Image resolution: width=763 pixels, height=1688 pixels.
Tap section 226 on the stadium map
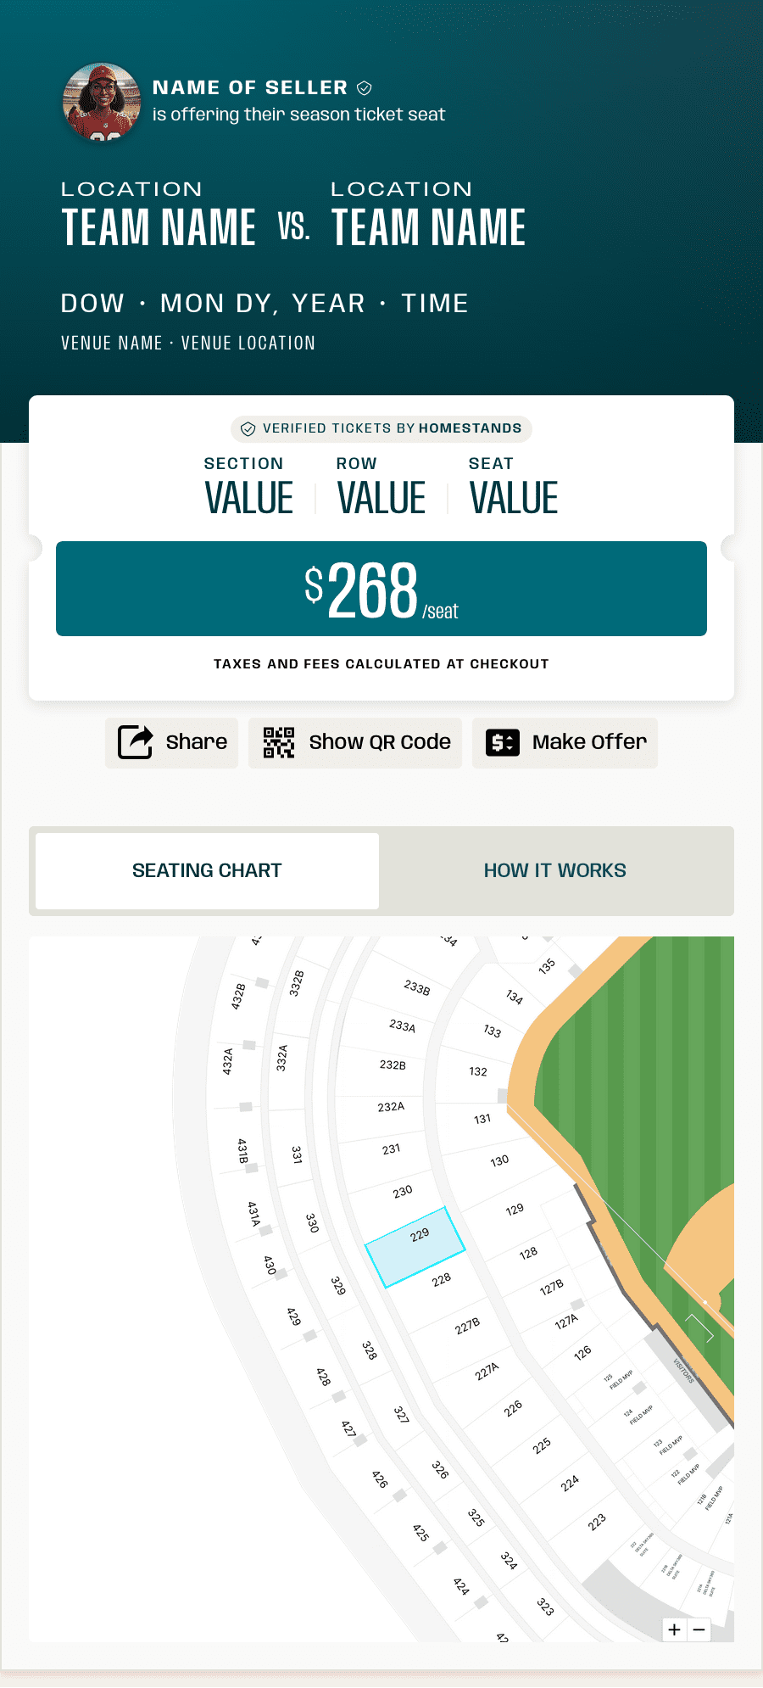click(x=513, y=1409)
